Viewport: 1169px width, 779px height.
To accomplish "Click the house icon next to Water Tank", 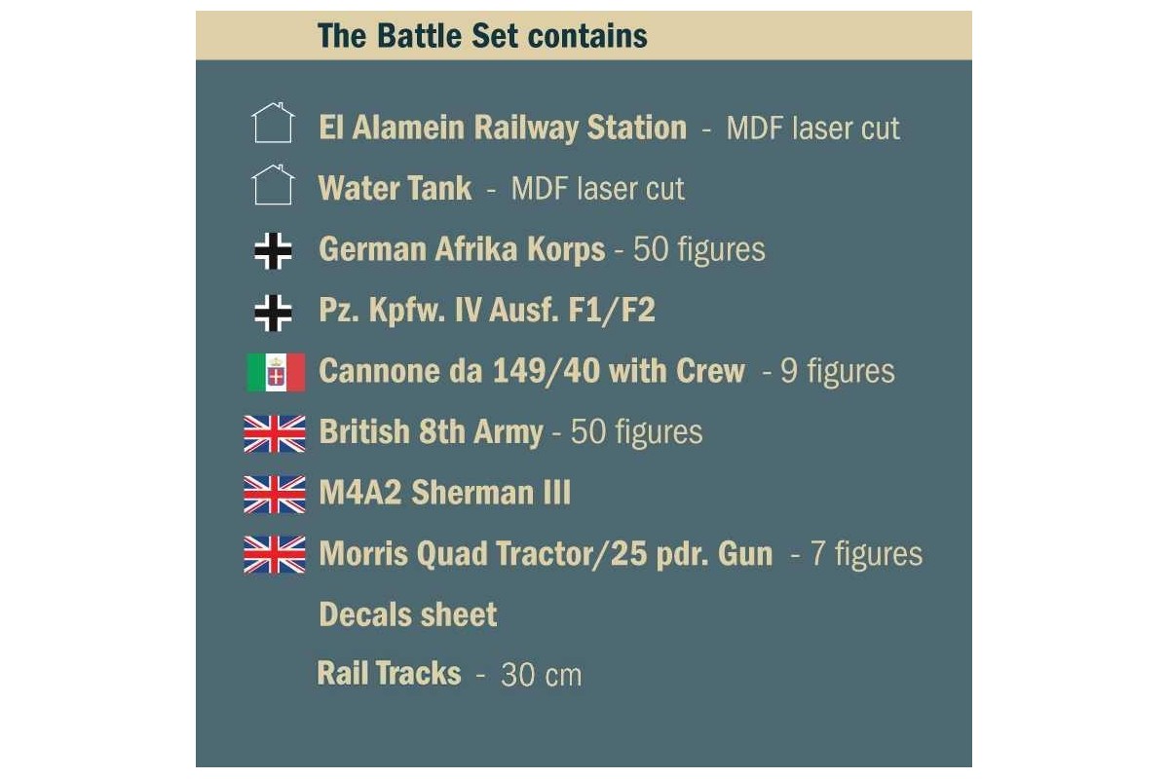I will pyautogui.click(x=273, y=184).
